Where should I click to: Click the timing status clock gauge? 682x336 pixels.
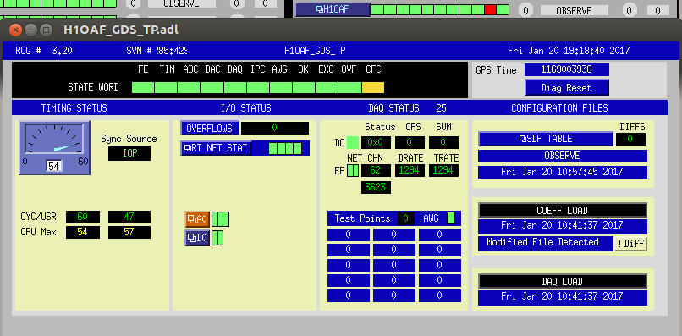tap(54, 148)
